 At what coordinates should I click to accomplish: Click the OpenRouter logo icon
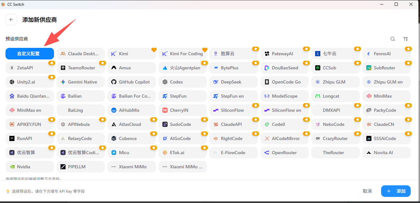(x=267, y=153)
